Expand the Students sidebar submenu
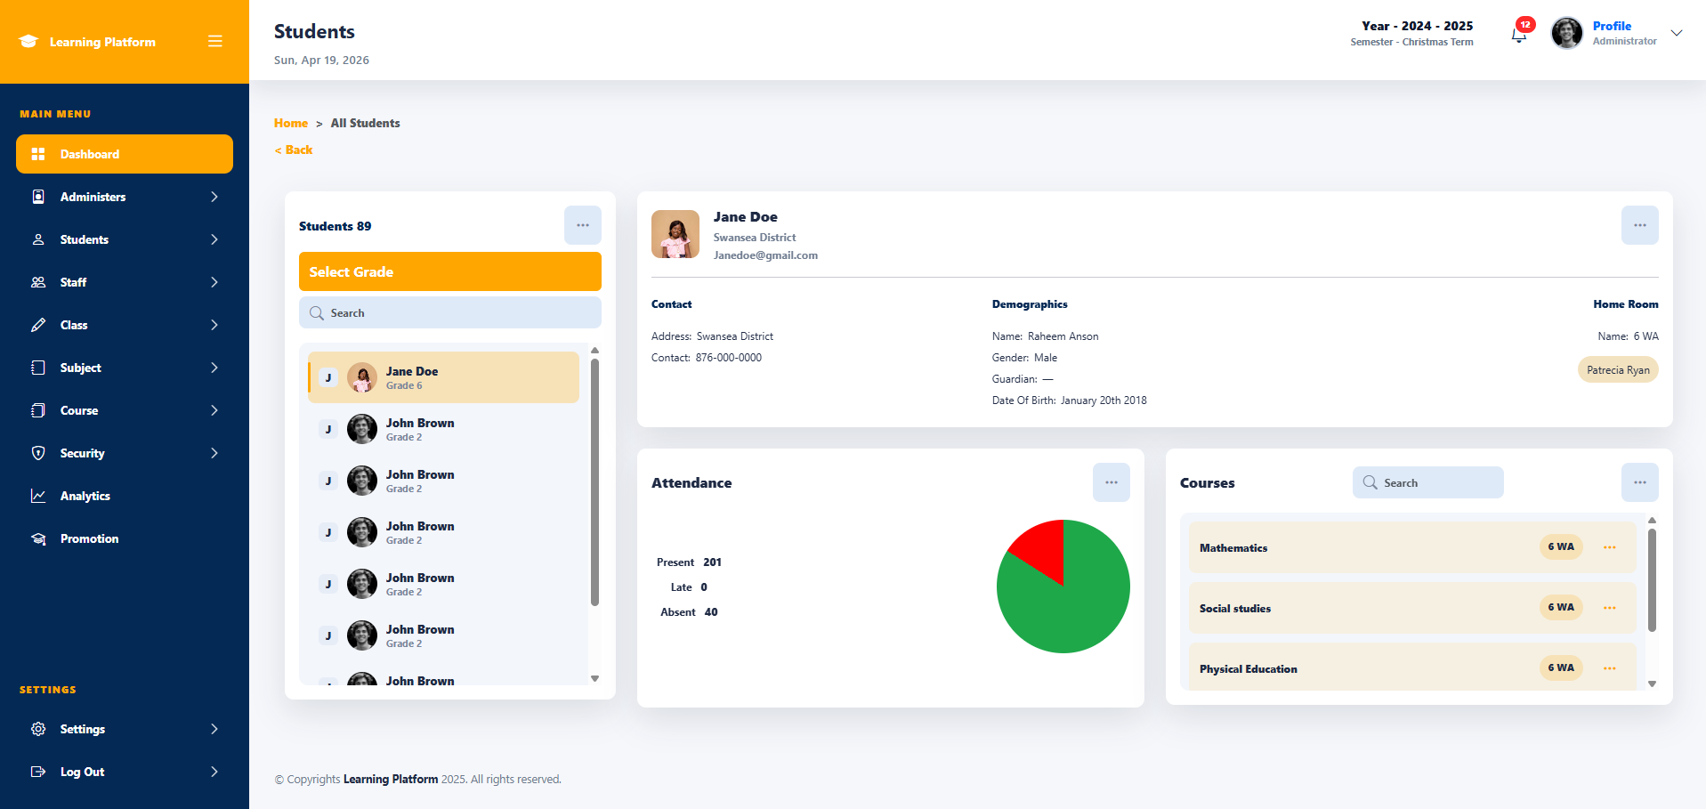The height and width of the screenshot is (809, 1706). (x=214, y=239)
